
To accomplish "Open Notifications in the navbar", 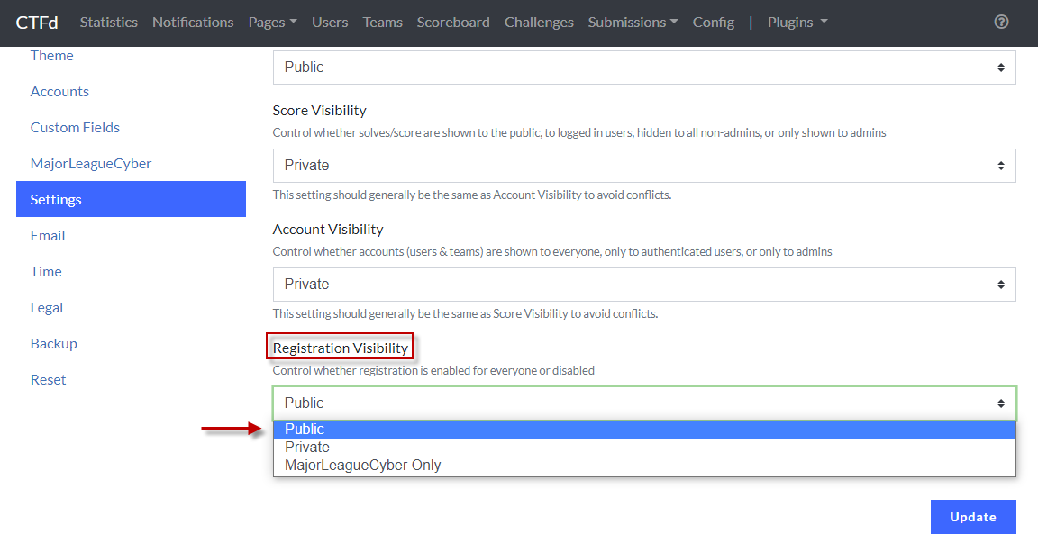I will click(193, 23).
